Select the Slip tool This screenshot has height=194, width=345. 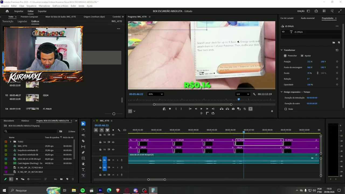[83, 147]
